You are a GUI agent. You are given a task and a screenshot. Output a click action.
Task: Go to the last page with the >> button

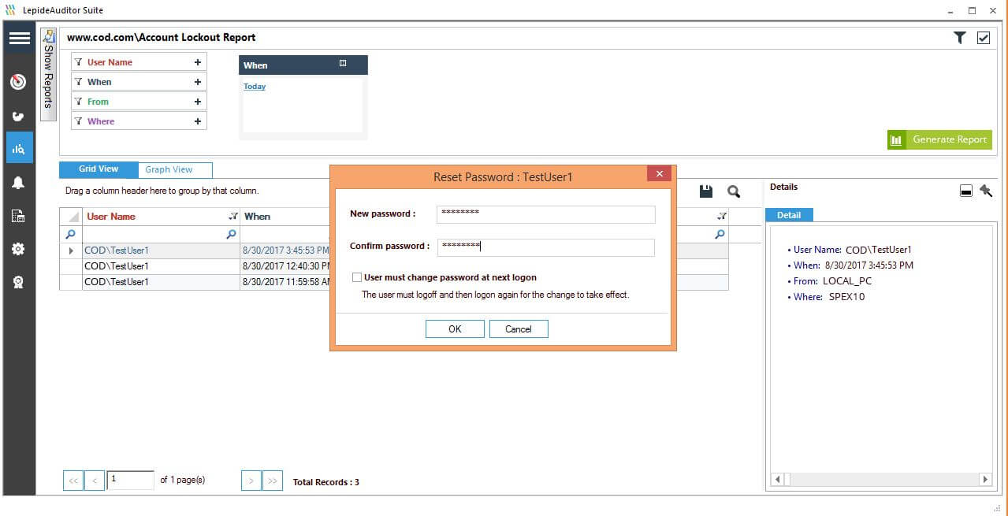[273, 481]
